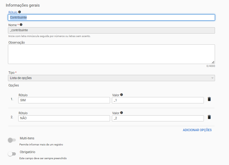Open the Tipo dropdown list
This screenshot has height=165, width=229.
(x=111, y=78)
